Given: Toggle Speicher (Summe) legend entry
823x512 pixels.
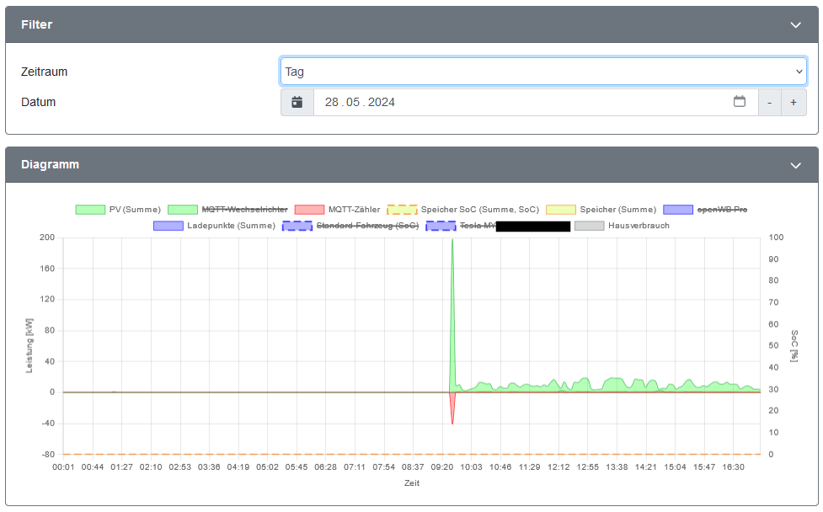Looking at the screenshot, I should pos(601,210).
